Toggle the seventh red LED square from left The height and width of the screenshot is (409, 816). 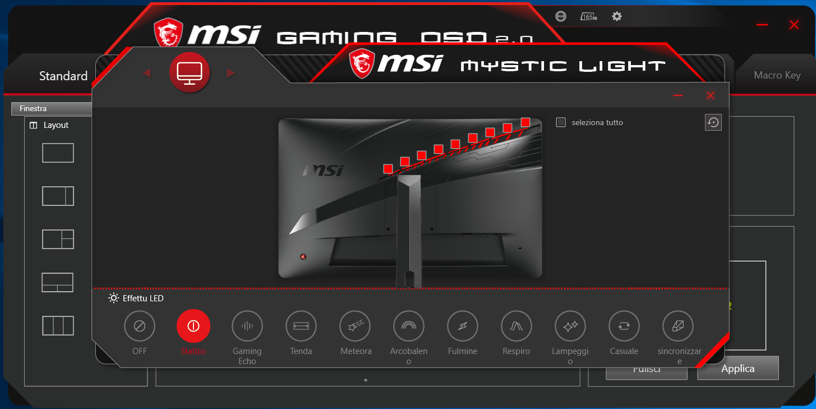click(x=490, y=132)
